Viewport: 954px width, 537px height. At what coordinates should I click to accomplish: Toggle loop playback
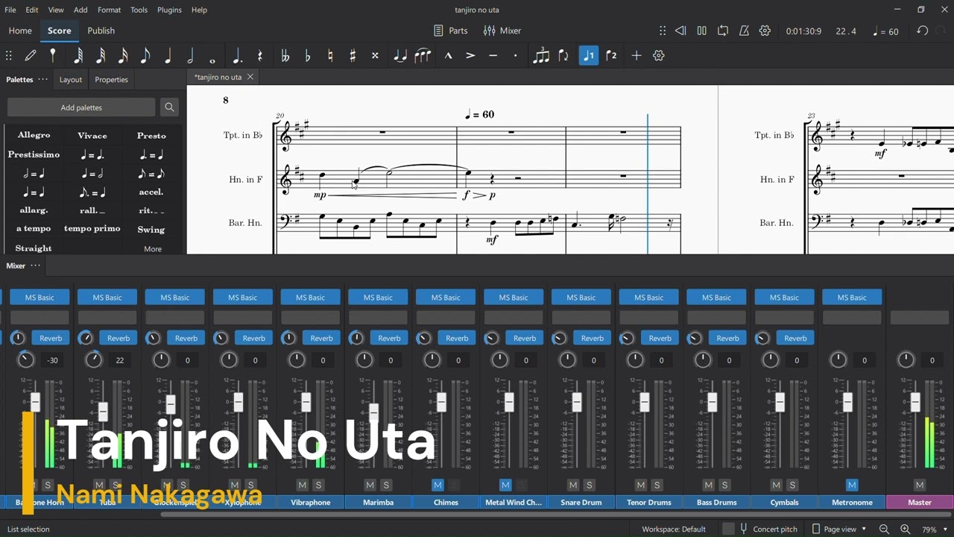point(723,31)
